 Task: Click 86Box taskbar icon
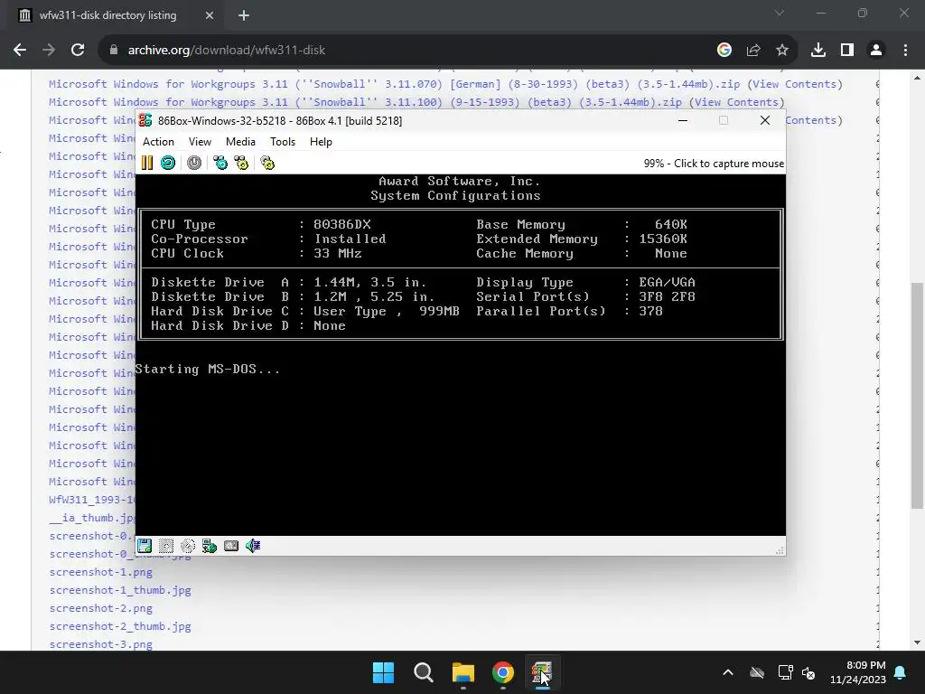pyautogui.click(x=542, y=672)
